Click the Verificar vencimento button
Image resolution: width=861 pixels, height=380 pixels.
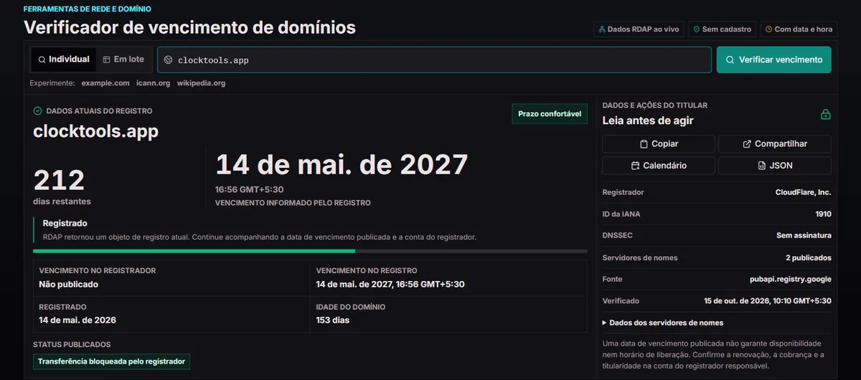(773, 60)
